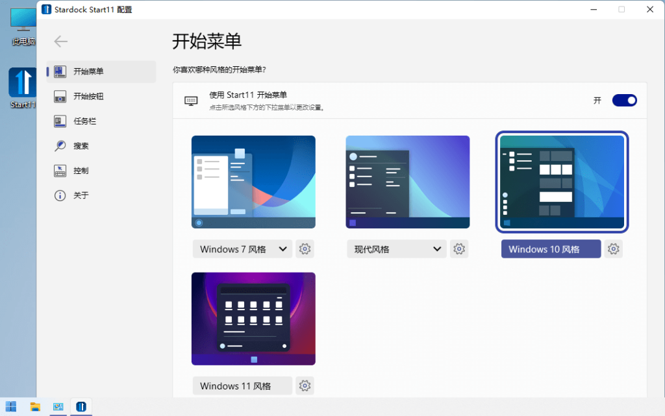665x416 pixels.
Task: Click the 关于 info icon
Action: click(x=60, y=195)
